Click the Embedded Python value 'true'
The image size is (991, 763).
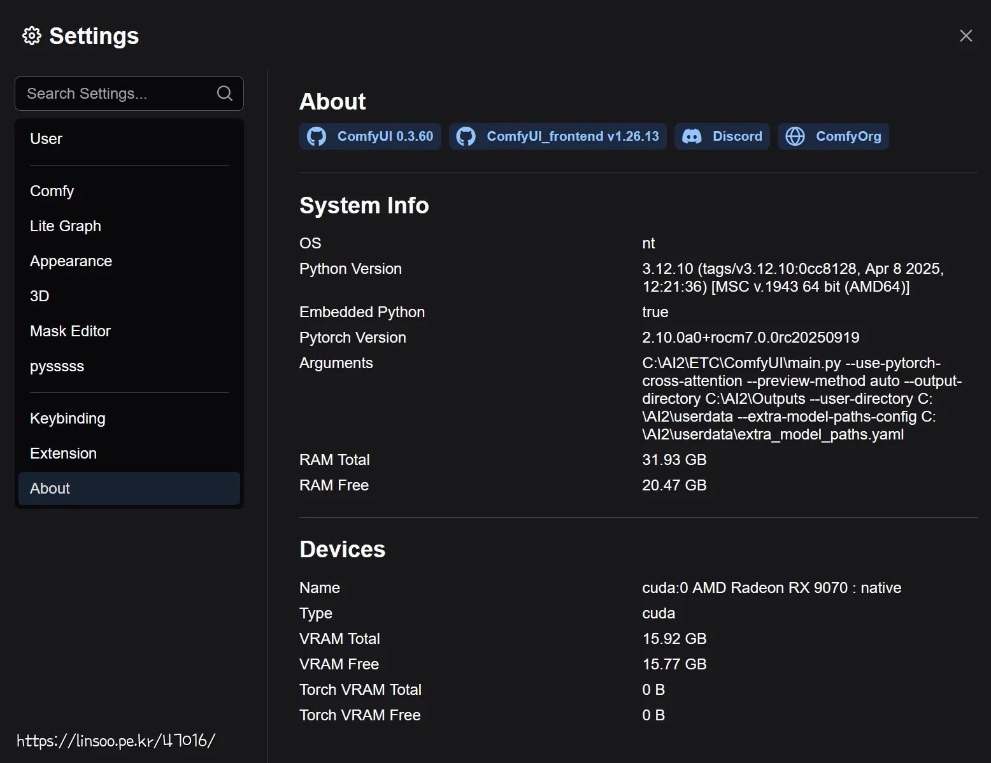(655, 312)
